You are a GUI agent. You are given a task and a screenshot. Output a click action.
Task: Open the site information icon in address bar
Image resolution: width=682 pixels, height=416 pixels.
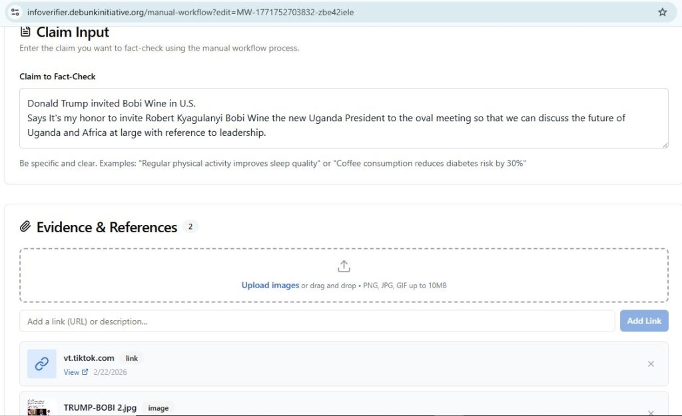15,12
